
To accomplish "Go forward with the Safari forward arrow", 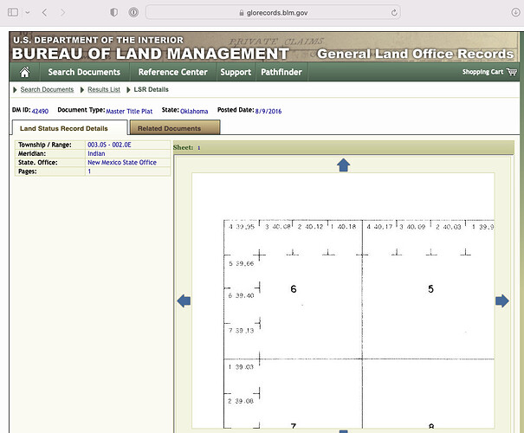I will (62, 13).
